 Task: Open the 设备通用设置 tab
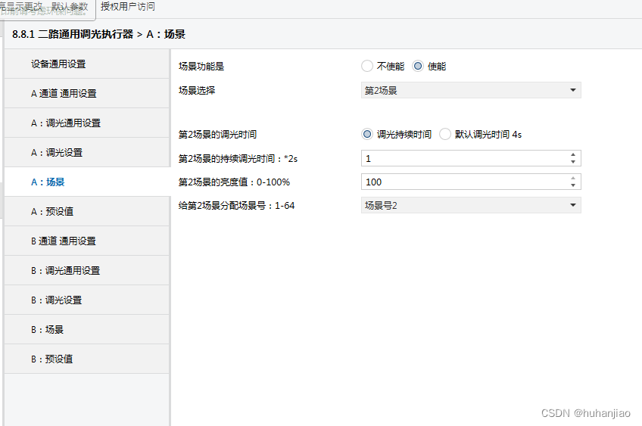(86, 64)
